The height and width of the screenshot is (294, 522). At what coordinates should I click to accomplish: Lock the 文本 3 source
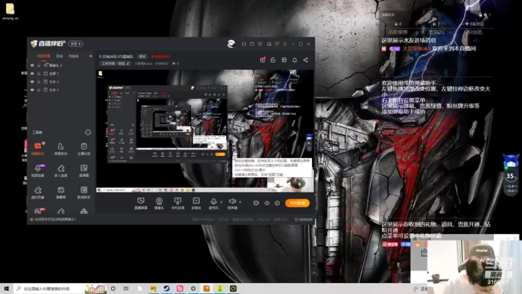38,82
